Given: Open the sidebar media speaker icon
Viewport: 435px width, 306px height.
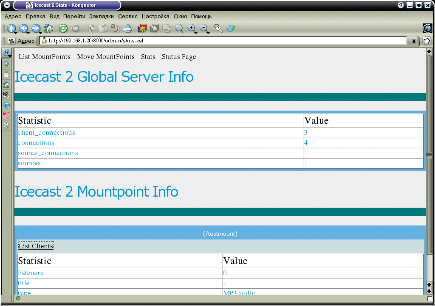Looking at the screenshot, I should tap(6, 95).
